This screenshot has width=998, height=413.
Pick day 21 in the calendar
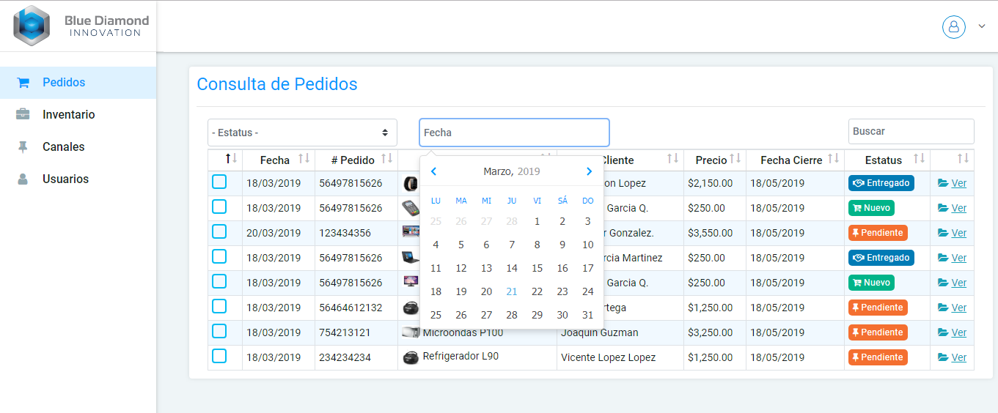coord(512,291)
